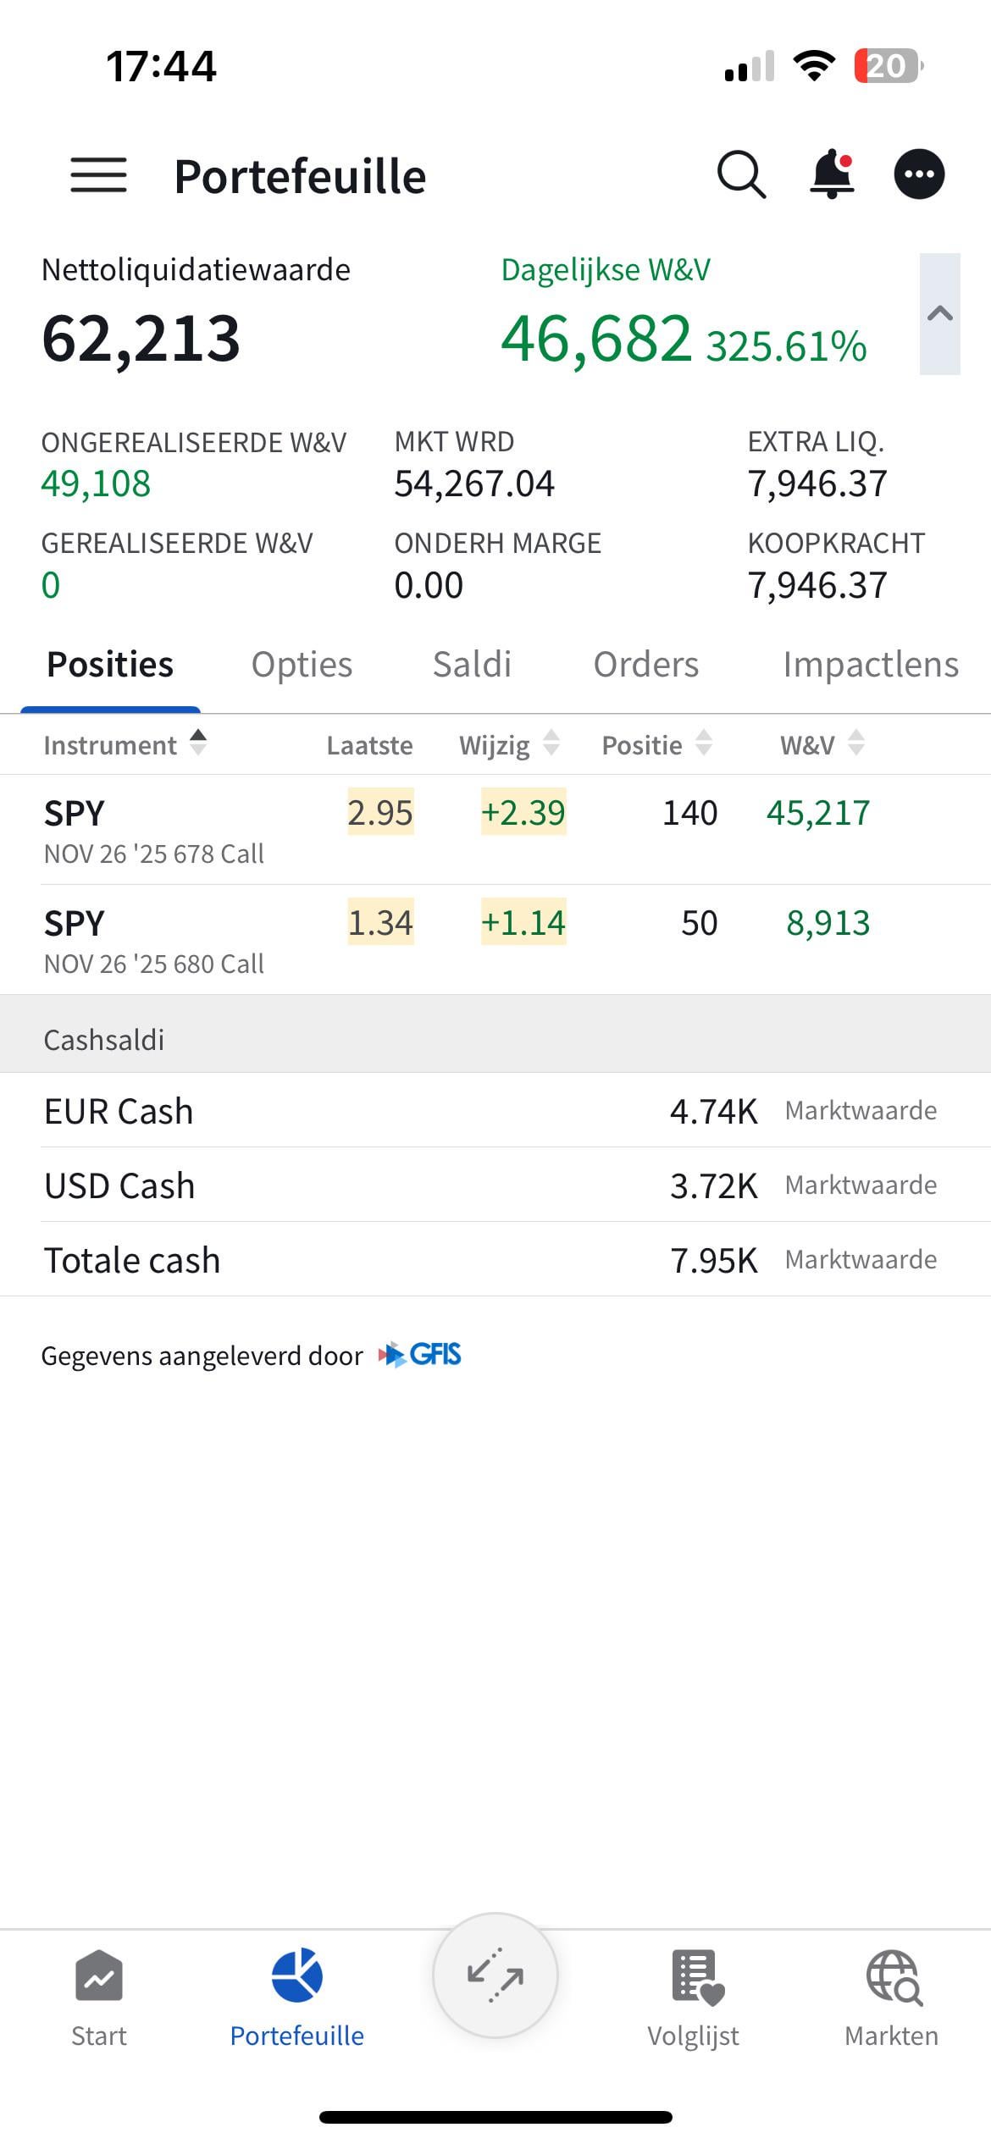The image size is (991, 2144).
Task: Open the Orders tab
Action: click(x=645, y=665)
